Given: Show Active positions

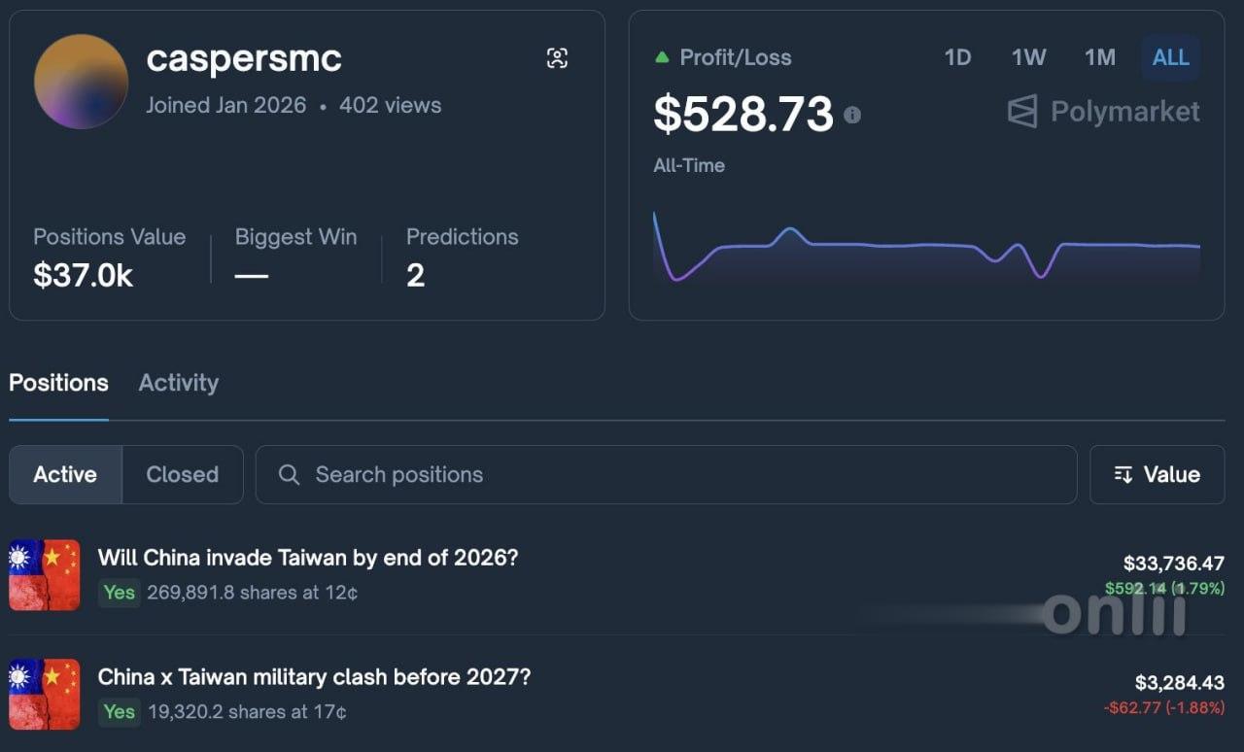Looking at the screenshot, I should pyautogui.click(x=65, y=474).
